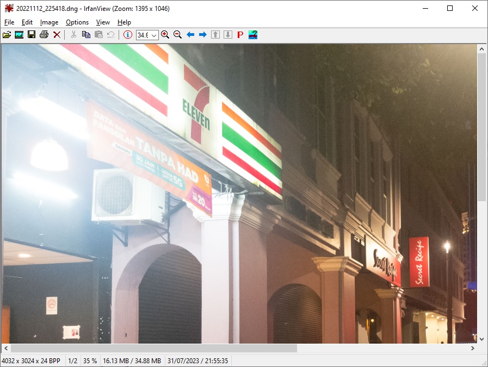Print the image using the printer icon

[x=44, y=34]
